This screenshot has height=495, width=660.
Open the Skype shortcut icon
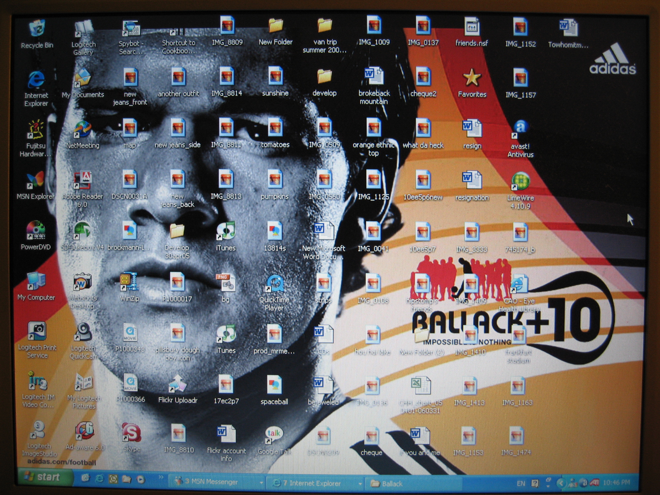click(132, 433)
